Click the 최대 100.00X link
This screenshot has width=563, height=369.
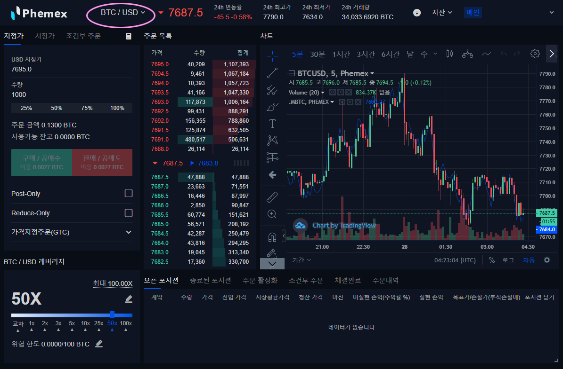113,283
